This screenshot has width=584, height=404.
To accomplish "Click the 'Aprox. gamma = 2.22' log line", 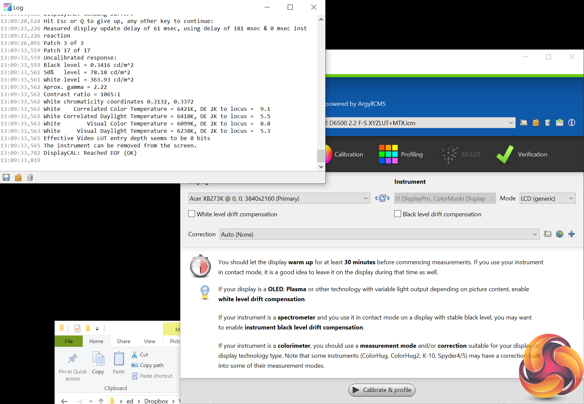I will coord(75,87).
